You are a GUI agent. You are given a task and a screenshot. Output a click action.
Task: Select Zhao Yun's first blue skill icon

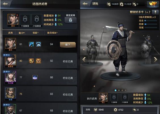point(31,44)
